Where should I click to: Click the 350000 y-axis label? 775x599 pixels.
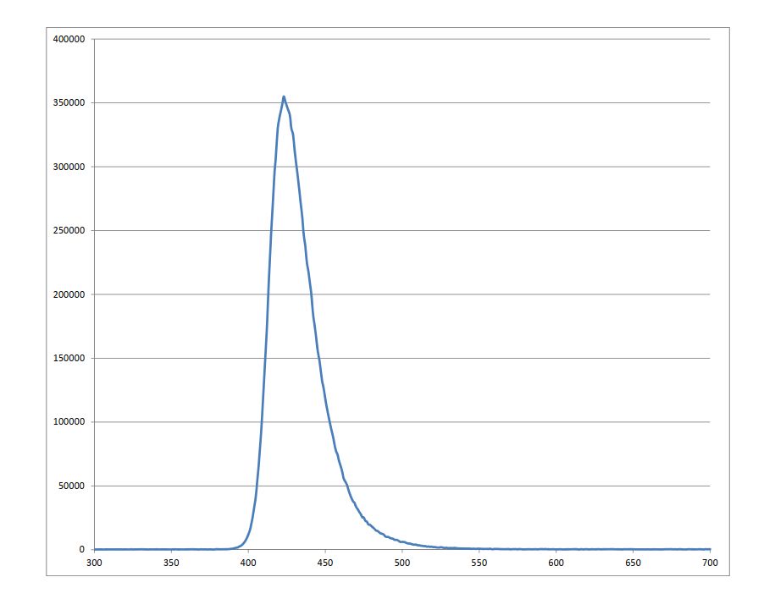point(69,102)
